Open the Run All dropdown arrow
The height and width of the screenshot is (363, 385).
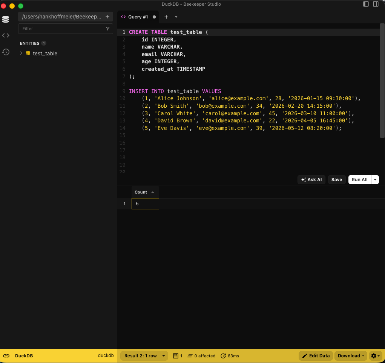375,180
